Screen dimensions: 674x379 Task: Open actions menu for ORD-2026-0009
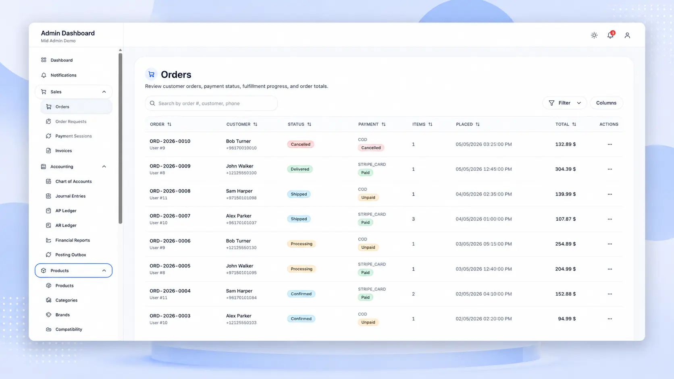tap(610, 169)
